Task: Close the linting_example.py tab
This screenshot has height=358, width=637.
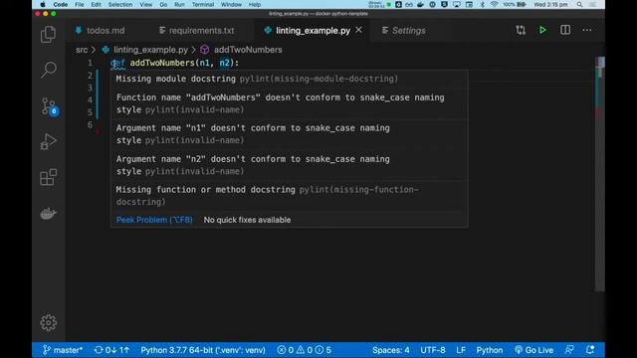Action: (358, 30)
